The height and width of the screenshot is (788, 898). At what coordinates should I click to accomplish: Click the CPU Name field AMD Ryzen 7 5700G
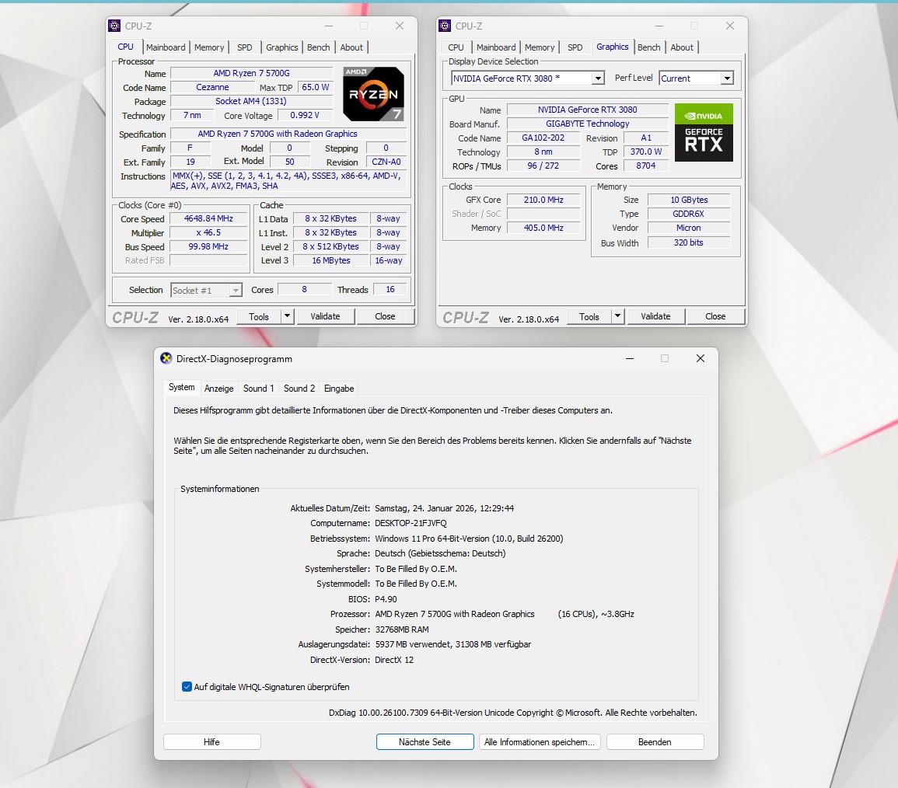tap(251, 73)
